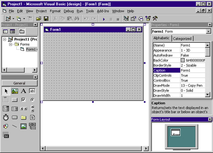The width and height of the screenshot is (213, 153).
Task: Select the Label tool (letter A)
Action: 23,91
